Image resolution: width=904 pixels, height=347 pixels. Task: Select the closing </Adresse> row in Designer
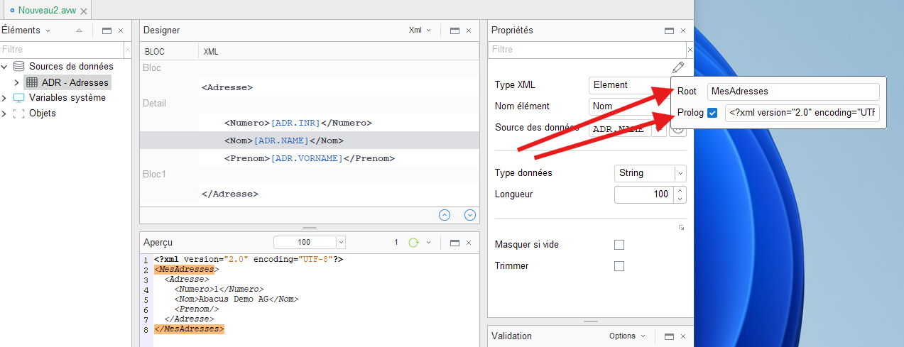pos(310,194)
